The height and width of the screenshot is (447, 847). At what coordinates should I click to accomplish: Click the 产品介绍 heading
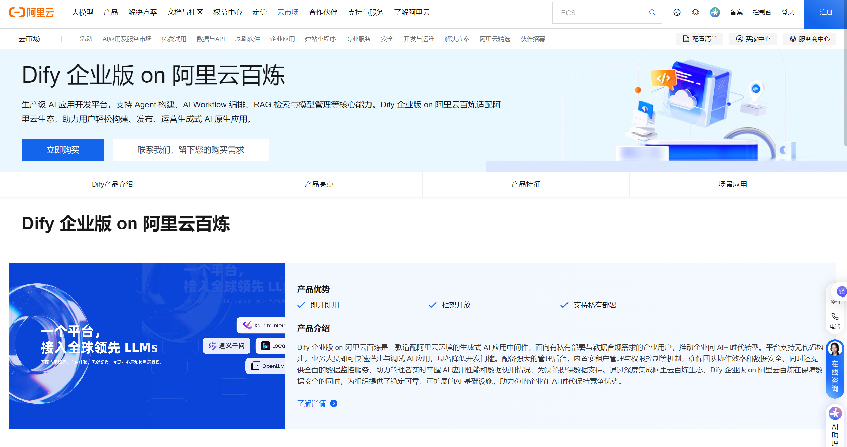313,328
